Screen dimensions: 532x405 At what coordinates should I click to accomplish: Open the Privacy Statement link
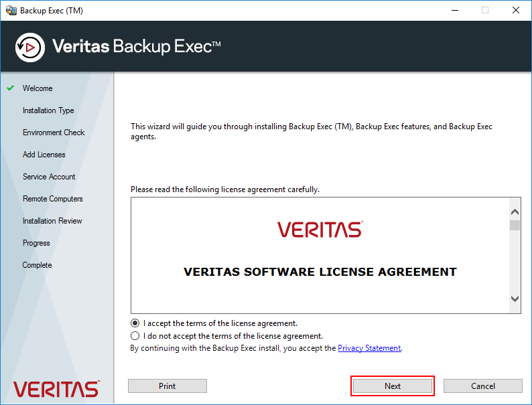click(369, 348)
